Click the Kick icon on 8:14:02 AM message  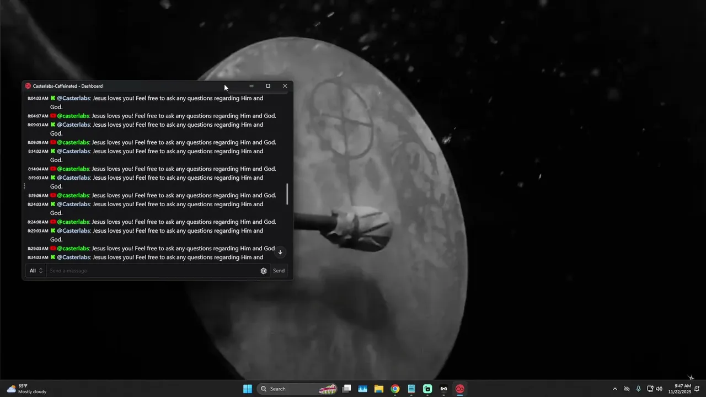pos(53,151)
